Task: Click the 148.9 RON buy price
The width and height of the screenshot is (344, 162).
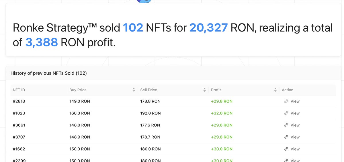Action: pos(80,137)
